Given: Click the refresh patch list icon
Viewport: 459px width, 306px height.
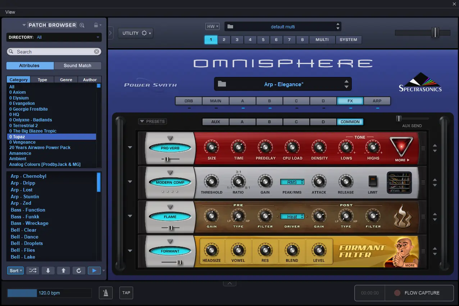Looking at the screenshot, I should [79, 270].
